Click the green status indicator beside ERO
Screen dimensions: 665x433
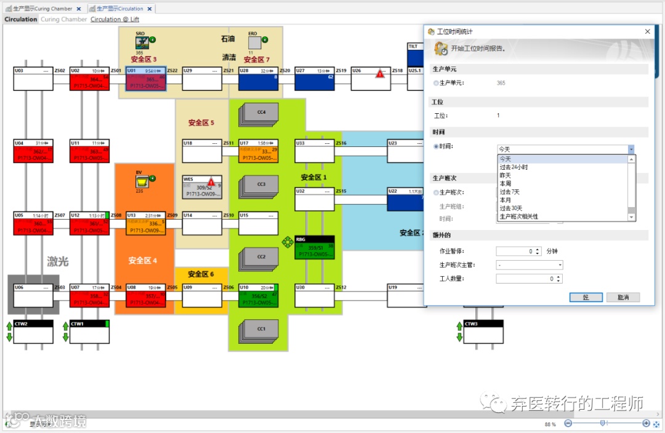(265, 40)
